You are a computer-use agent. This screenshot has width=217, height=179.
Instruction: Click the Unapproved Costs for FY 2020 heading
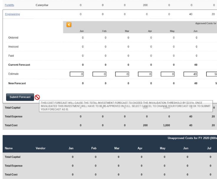[x=192, y=138]
